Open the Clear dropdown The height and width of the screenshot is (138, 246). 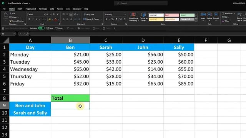point(226,21)
